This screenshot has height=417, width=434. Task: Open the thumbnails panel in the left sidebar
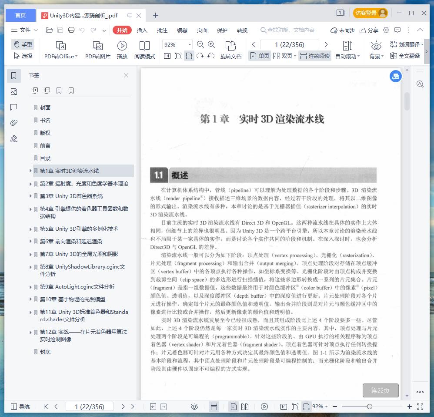pos(14,92)
